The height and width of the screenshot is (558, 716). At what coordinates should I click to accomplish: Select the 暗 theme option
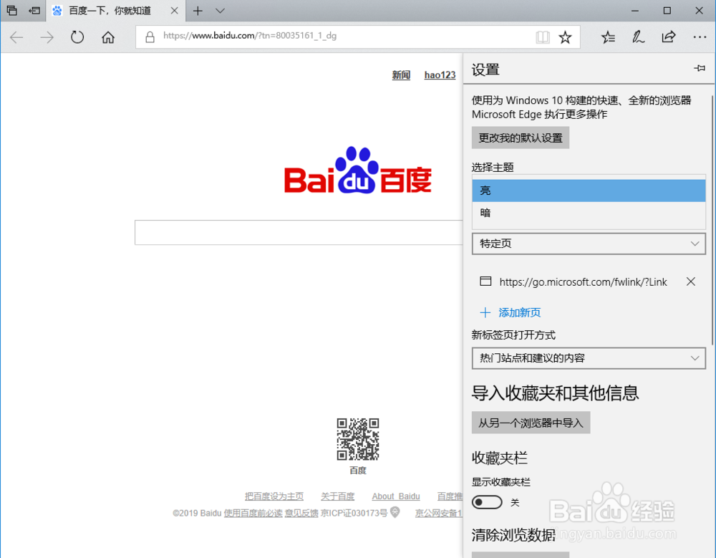pyautogui.click(x=589, y=213)
